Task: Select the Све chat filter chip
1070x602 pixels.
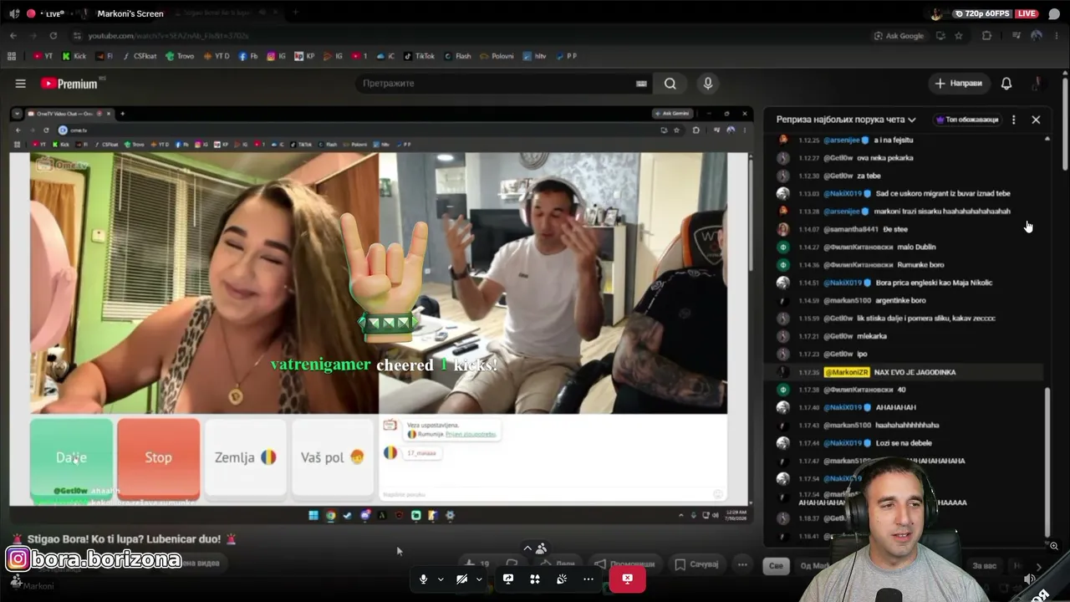Action: (x=776, y=566)
